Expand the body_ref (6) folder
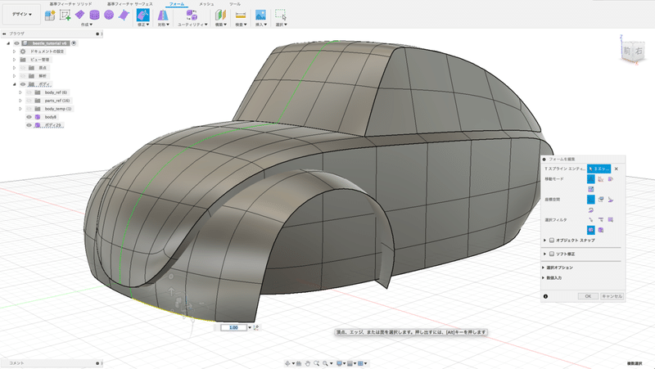This screenshot has width=655, height=369. pos(20,92)
